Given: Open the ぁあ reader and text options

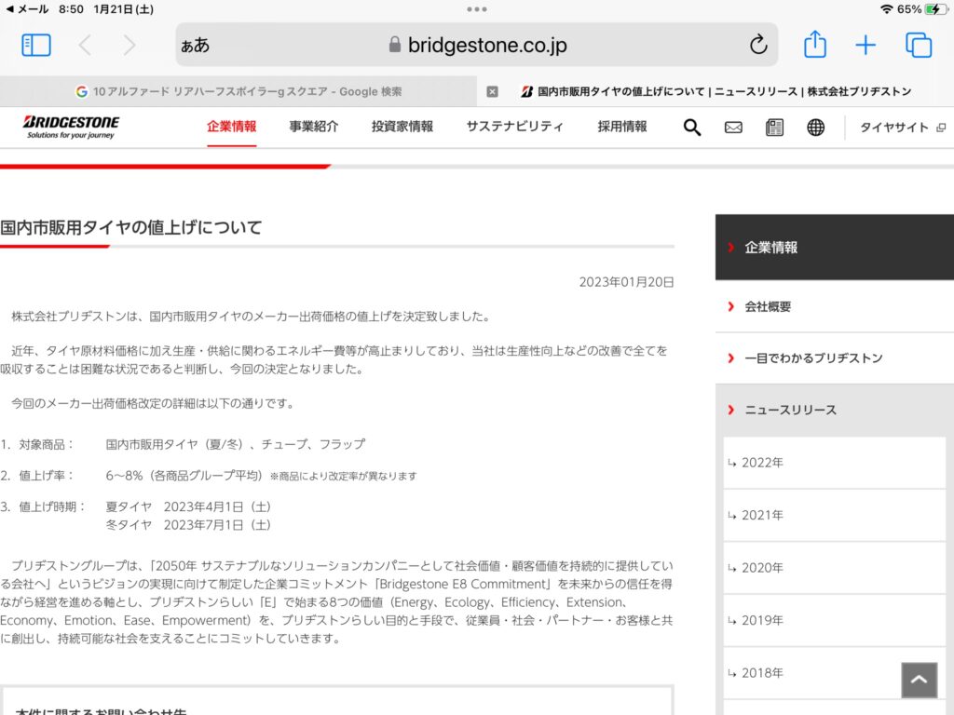Looking at the screenshot, I should tap(195, 45).
